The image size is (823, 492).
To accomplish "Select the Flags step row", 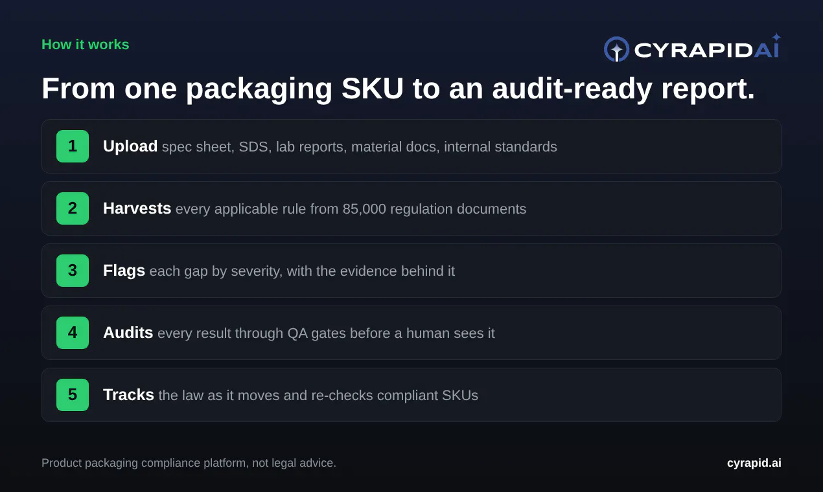I will point(411,271).
